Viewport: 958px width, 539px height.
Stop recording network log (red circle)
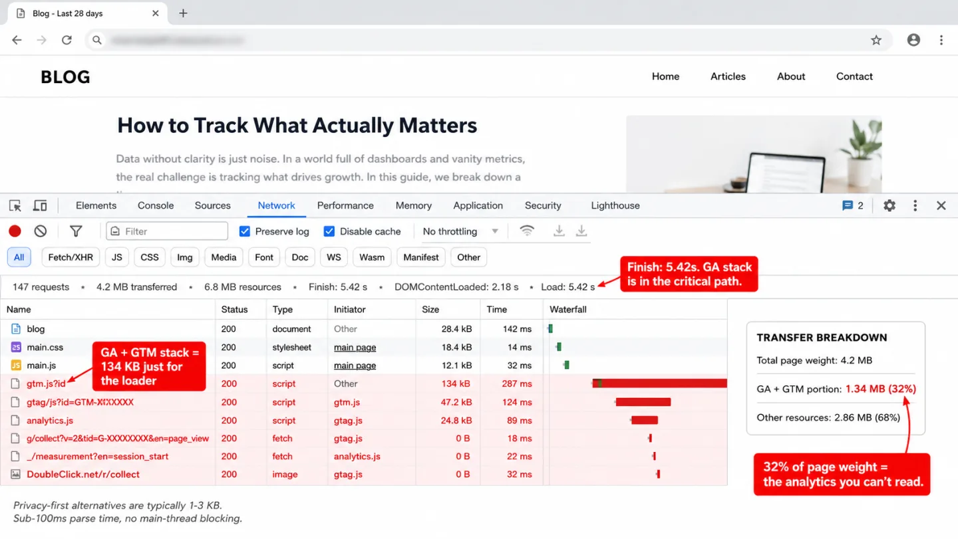click(x=15, y=231)
